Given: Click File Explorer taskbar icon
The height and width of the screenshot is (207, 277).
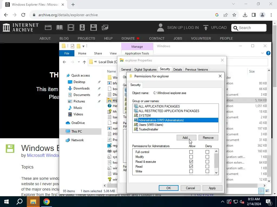Looking at the screenshot, I should 33,202.
